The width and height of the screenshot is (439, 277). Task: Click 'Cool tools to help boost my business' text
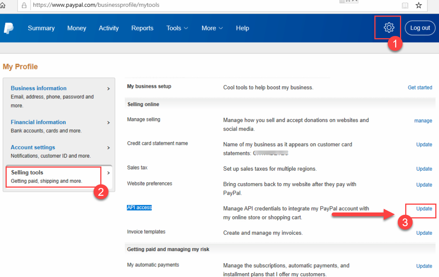pyautogui.click(x=268, y=88)
